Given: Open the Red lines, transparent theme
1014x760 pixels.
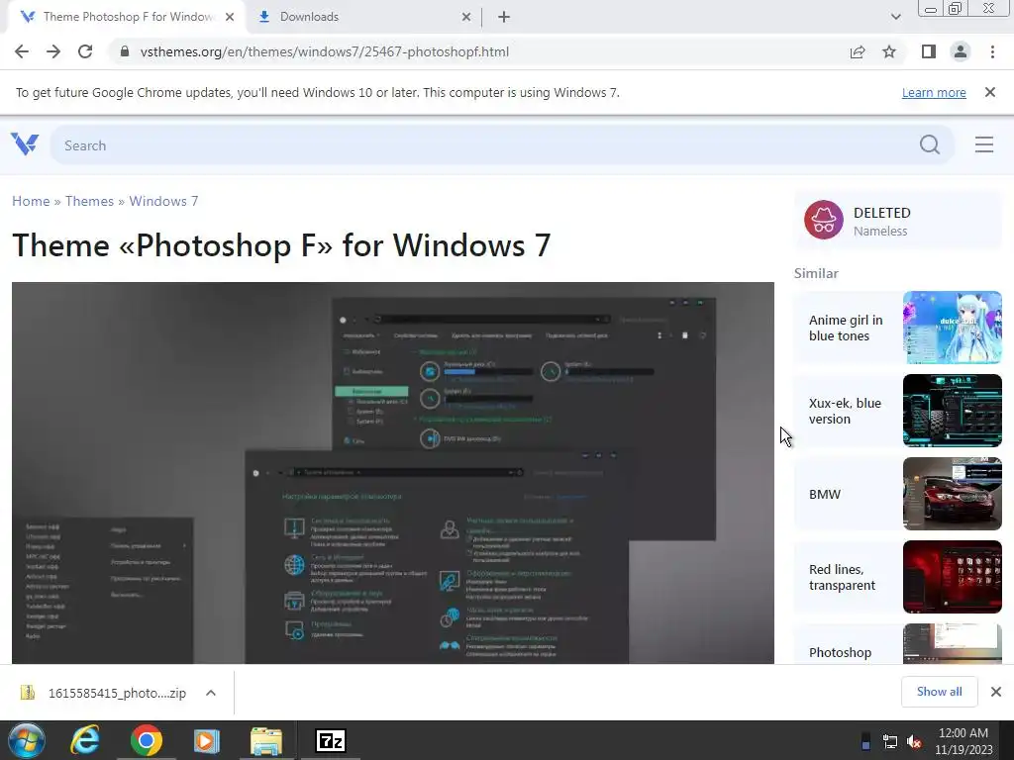Looking at the screenshot, I should (x=842, y=577).
